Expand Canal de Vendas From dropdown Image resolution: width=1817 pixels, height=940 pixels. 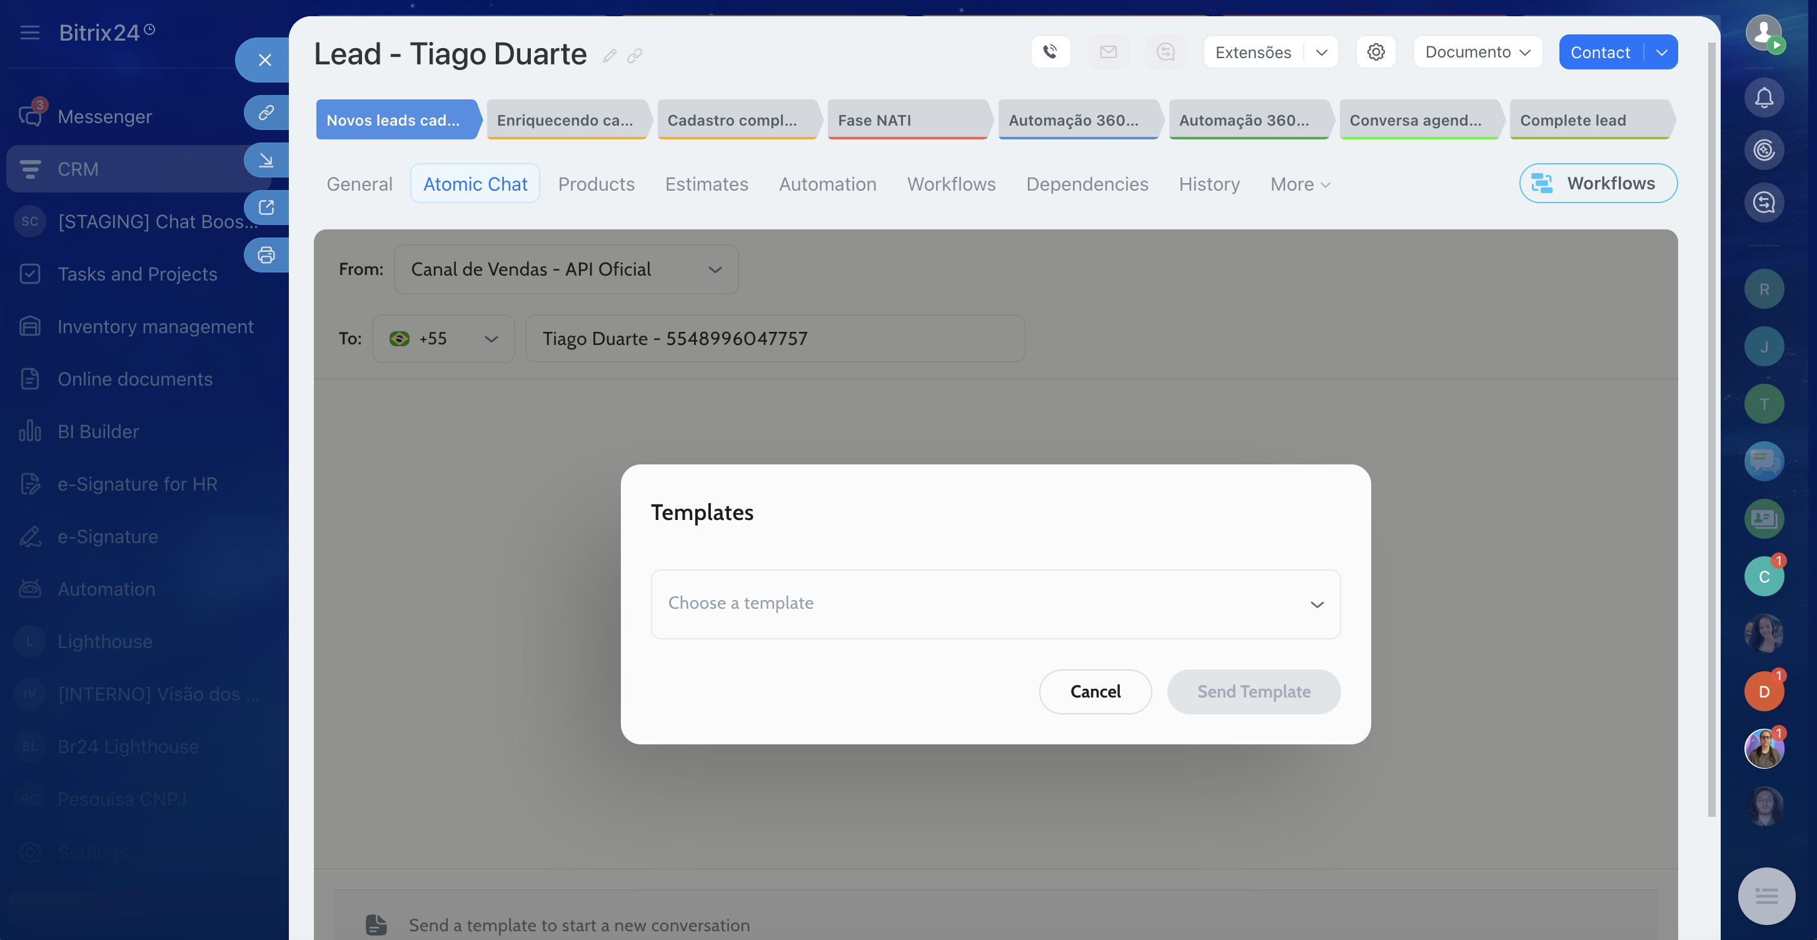coord(566,269)
